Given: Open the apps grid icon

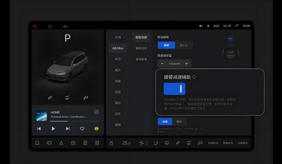Looking at the screenshot, I should pyautogui.click(x=97, y=143).
